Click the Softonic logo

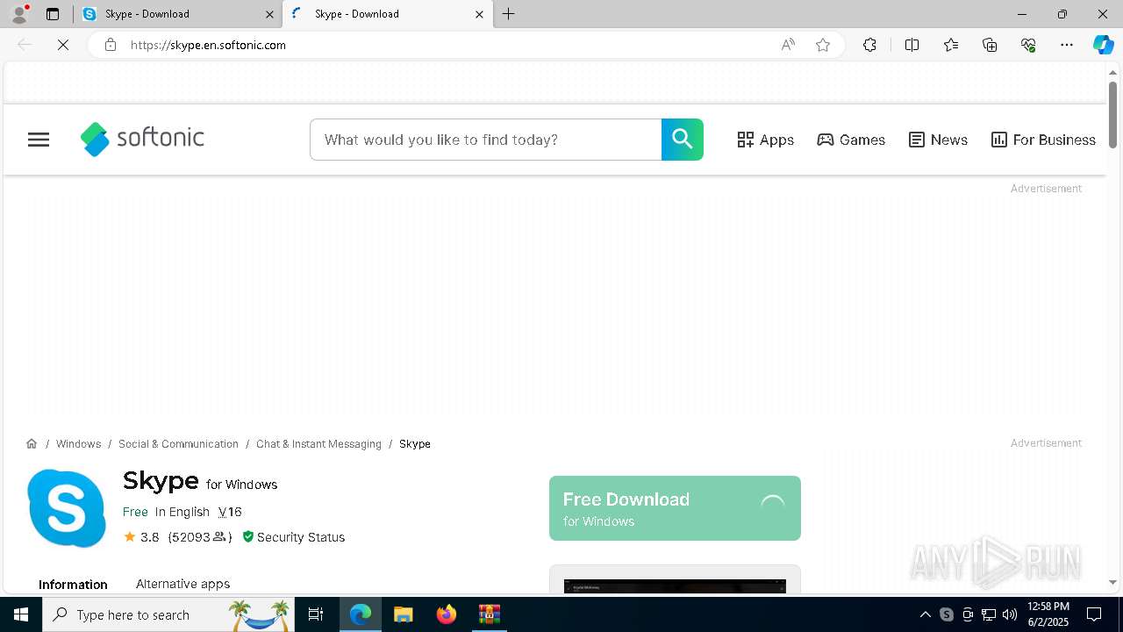click(x=142, y=139)
